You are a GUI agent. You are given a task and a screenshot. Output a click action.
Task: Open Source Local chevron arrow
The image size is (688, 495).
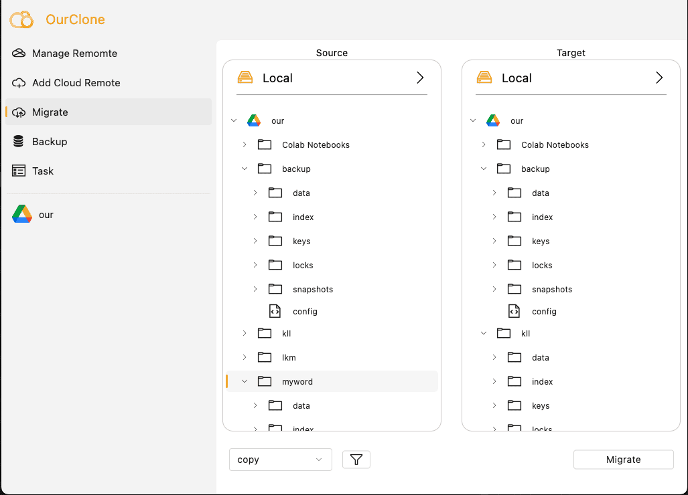(420, 78)
